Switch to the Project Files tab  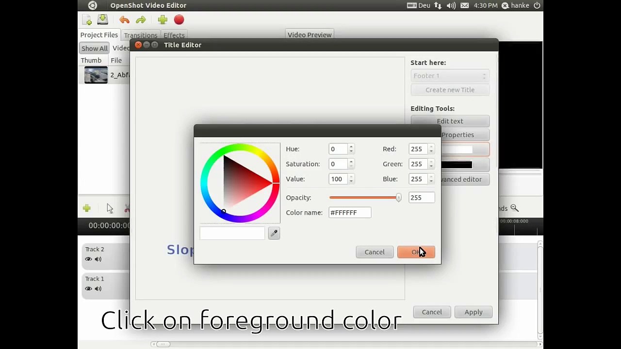(x=99, y=35)
